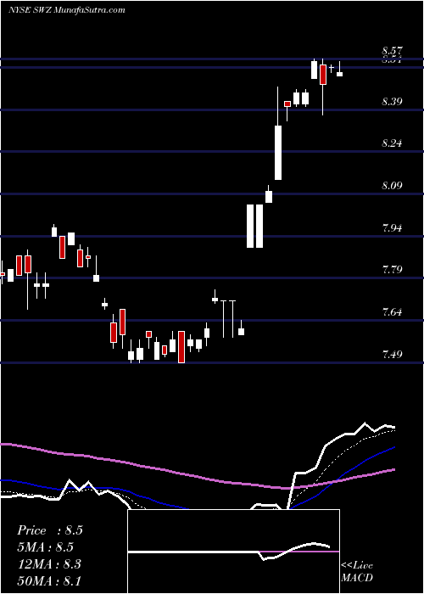Click the 8.09 price axis label
424x594 pixels.
[392, 186]
